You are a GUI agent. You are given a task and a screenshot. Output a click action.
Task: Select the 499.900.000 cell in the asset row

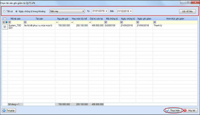coord(96,27)
